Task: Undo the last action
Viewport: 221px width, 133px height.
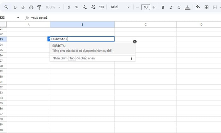Action: click(x=15, y=7)
